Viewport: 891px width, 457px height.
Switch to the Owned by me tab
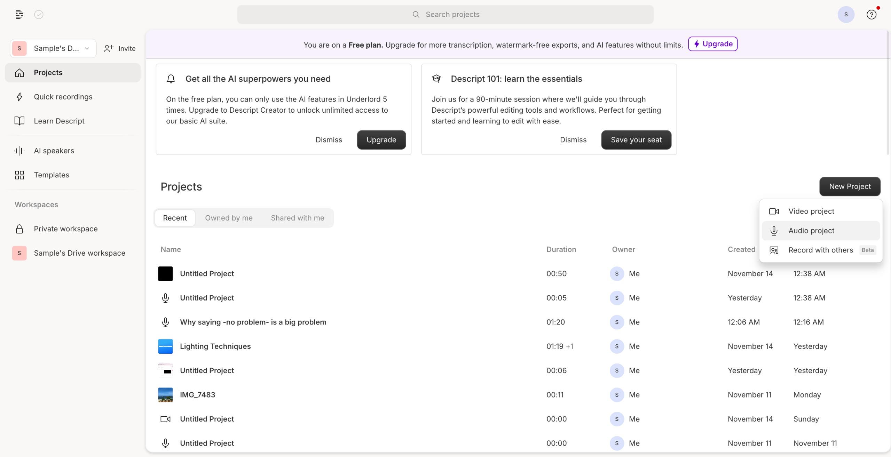point(229,218)
